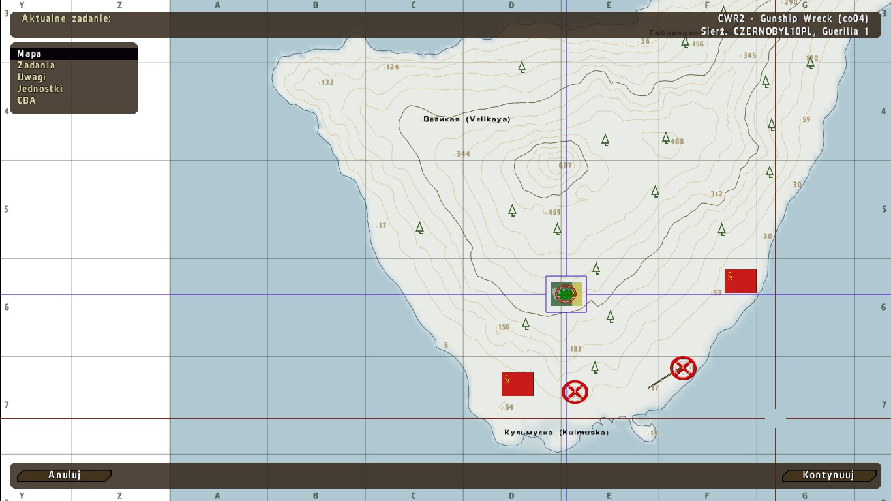Open the Mapa section
Image resolution: width=891 pixels, height=501 pixels.
point(29,53)
